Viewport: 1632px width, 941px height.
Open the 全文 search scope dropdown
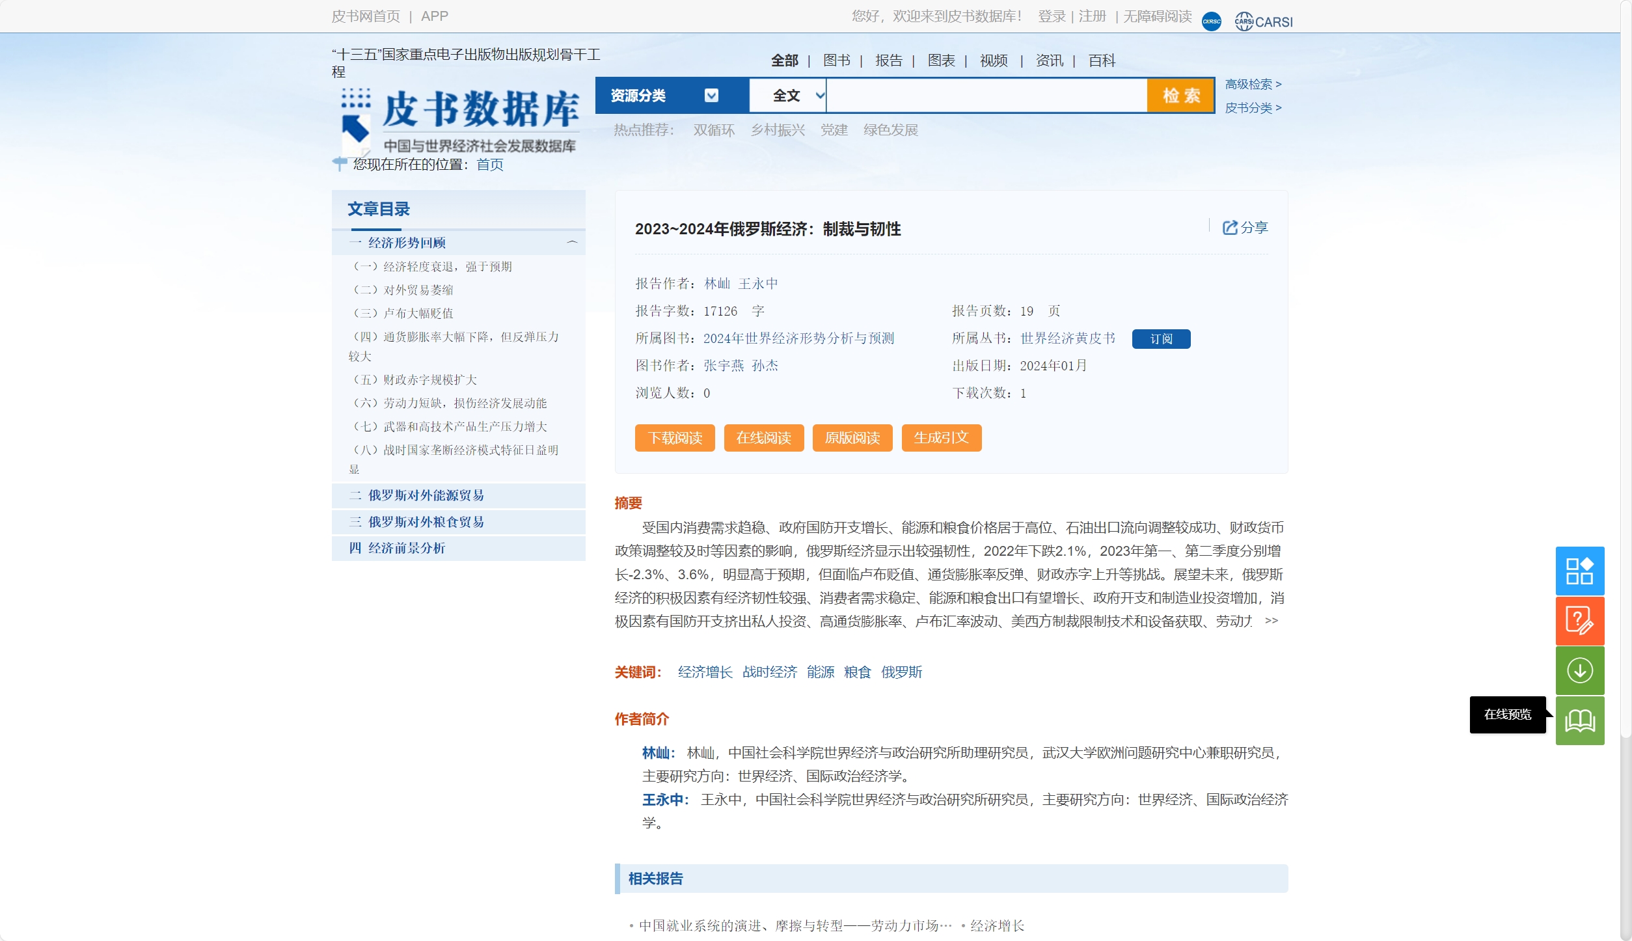pos(788,95)
